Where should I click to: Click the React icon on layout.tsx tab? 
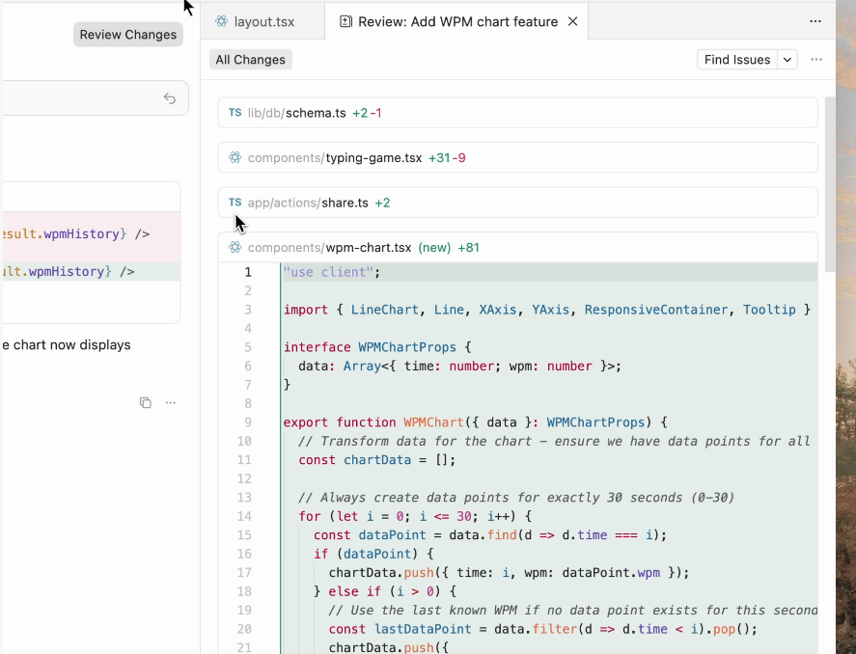tap(222, 21)
